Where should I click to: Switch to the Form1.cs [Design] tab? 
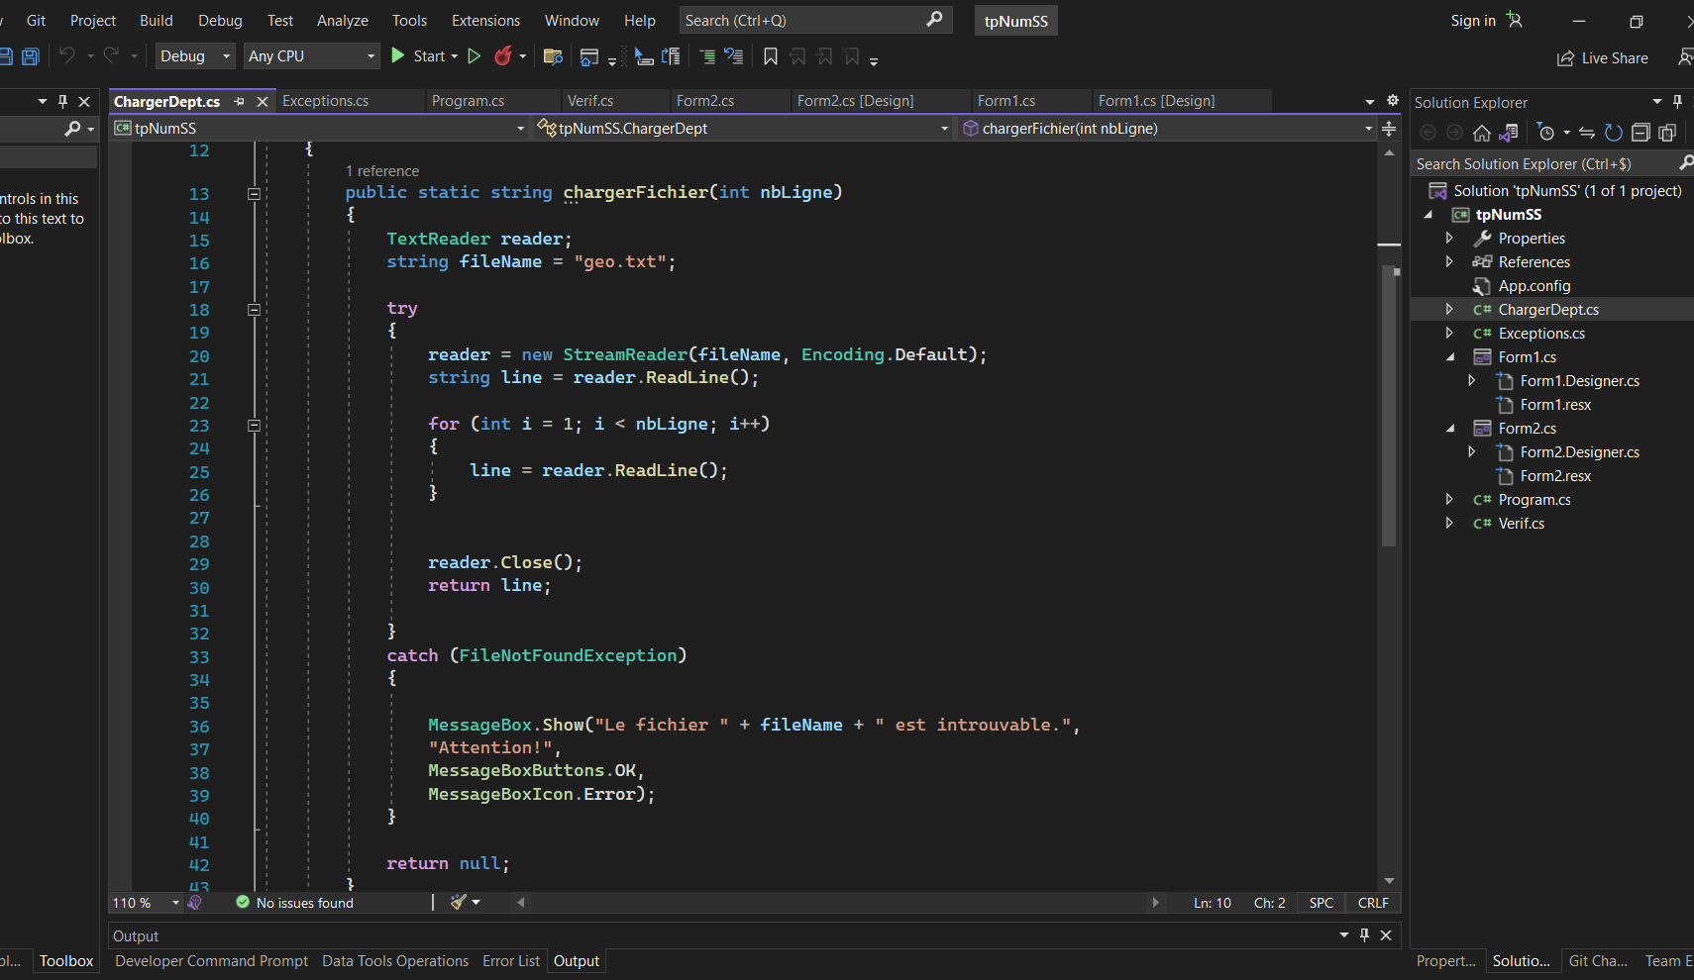[x=1156, y=101]
